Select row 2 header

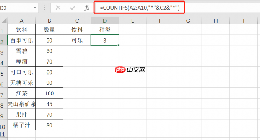click(x=4, y=40)
